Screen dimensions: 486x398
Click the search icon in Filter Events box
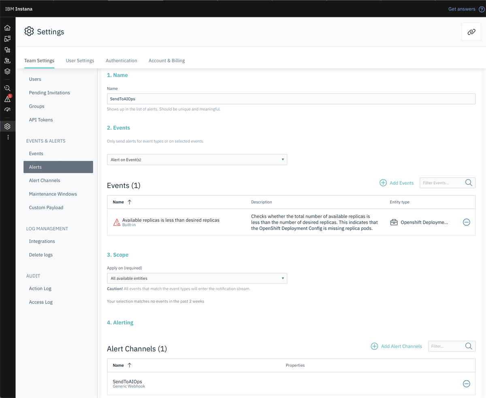[469, 183]
